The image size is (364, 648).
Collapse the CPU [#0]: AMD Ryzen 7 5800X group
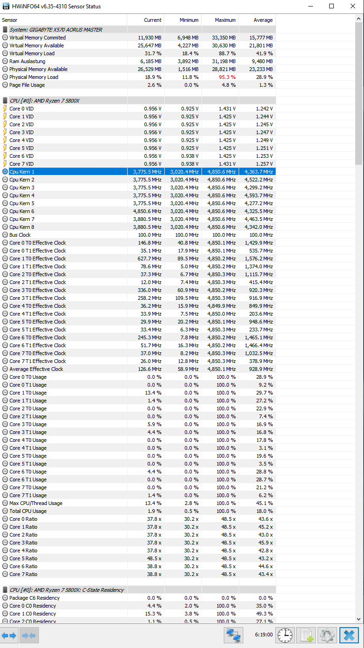[138, 101]
